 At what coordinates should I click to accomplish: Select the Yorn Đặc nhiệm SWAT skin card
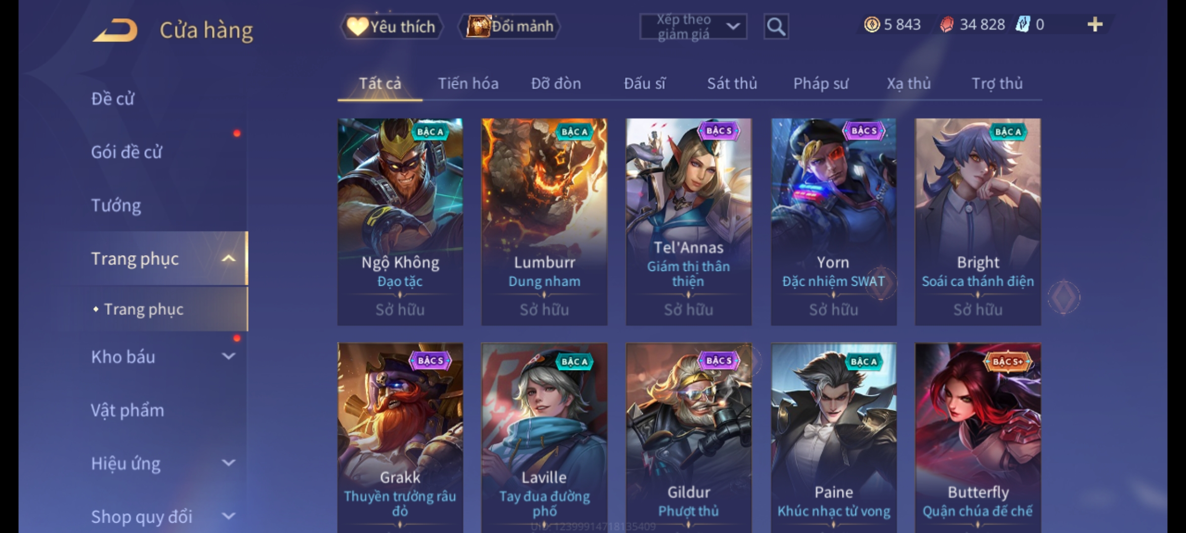click(x=834, y=222)
